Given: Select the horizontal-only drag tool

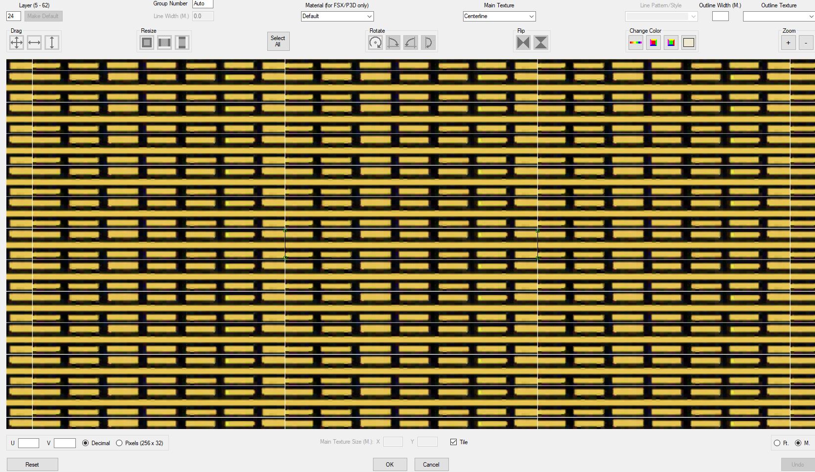Looking at the screenshot, I should click(x=34, y=43).
